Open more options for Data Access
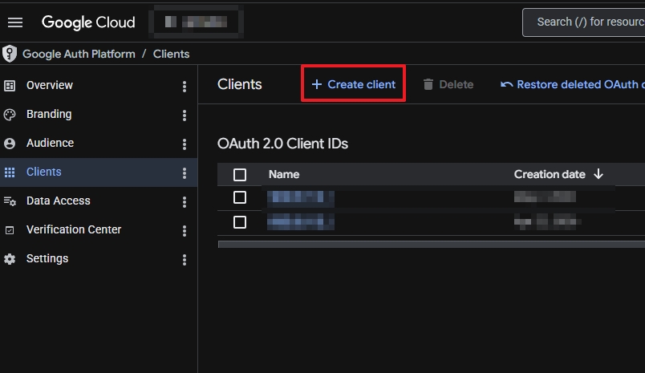Screen dimensions: 645x373 click(x=185, y=202)
